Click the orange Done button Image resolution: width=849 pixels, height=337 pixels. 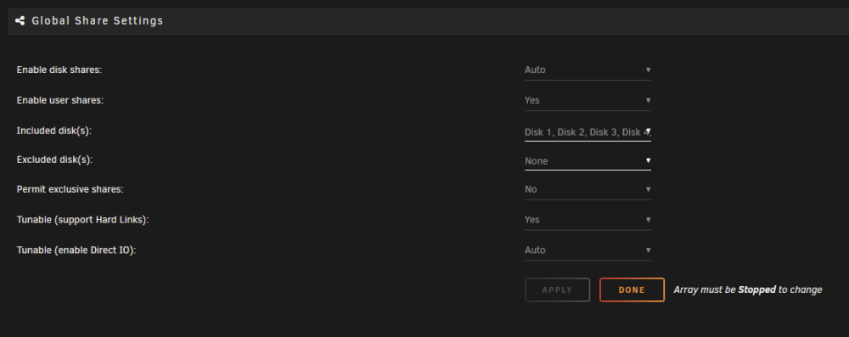pyautogui.click(x=632, y=289)
